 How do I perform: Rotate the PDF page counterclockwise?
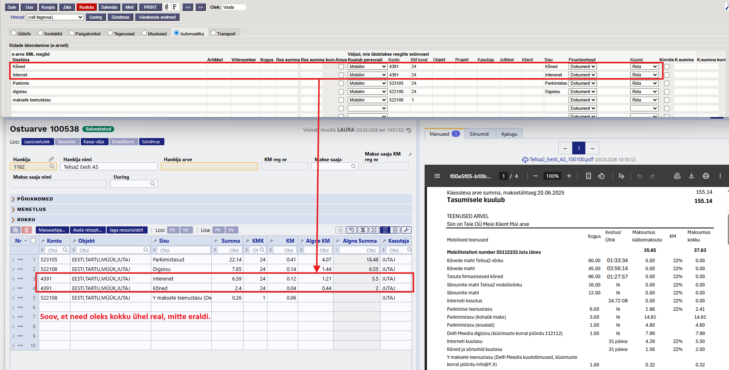point(601,176)
